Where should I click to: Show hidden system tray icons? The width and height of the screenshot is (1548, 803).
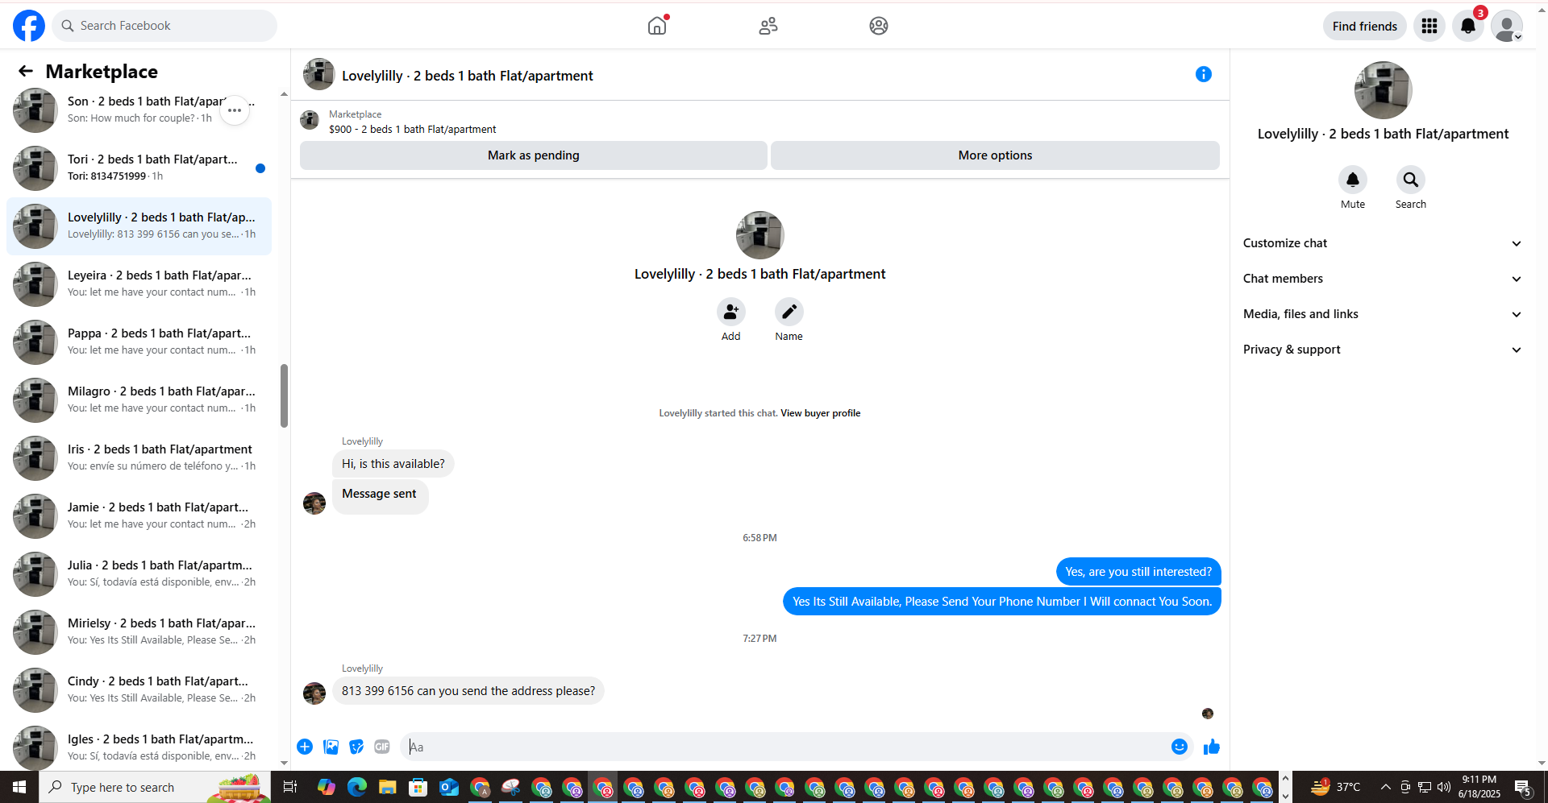(x=1385, y=787)
